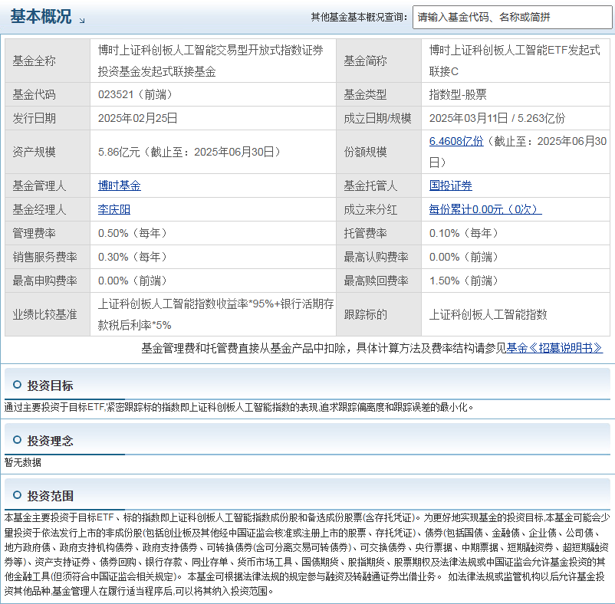The image size is (615, 604).
Task: Click sales service fee value 0.30%（每年）
Action: (133, 257)
